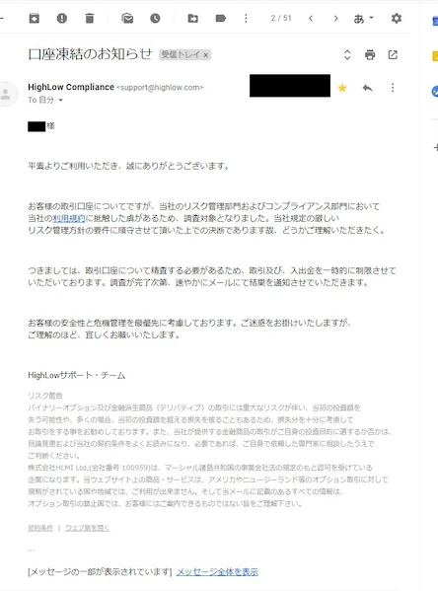Open the メッセージ全体を表示 link
438x591 pixels.
pos(217,572)
